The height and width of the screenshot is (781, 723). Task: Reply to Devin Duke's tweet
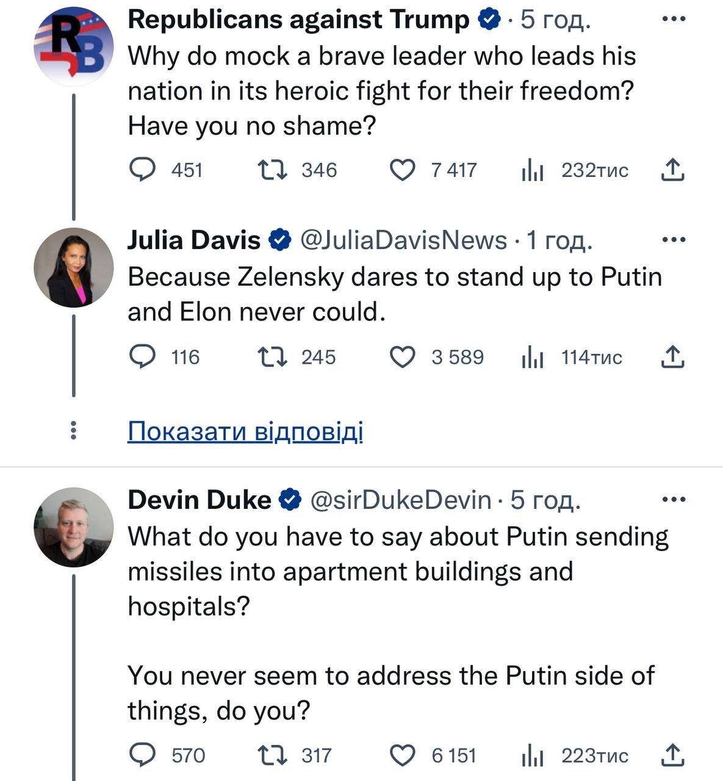click(x=143, y=755)
